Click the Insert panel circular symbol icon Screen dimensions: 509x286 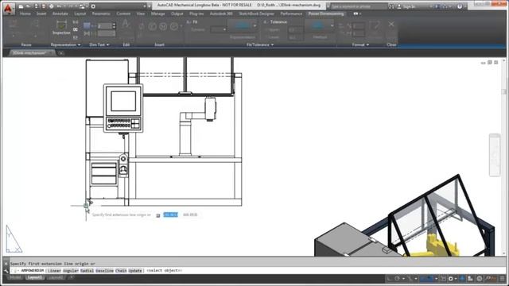pos(153,26)
